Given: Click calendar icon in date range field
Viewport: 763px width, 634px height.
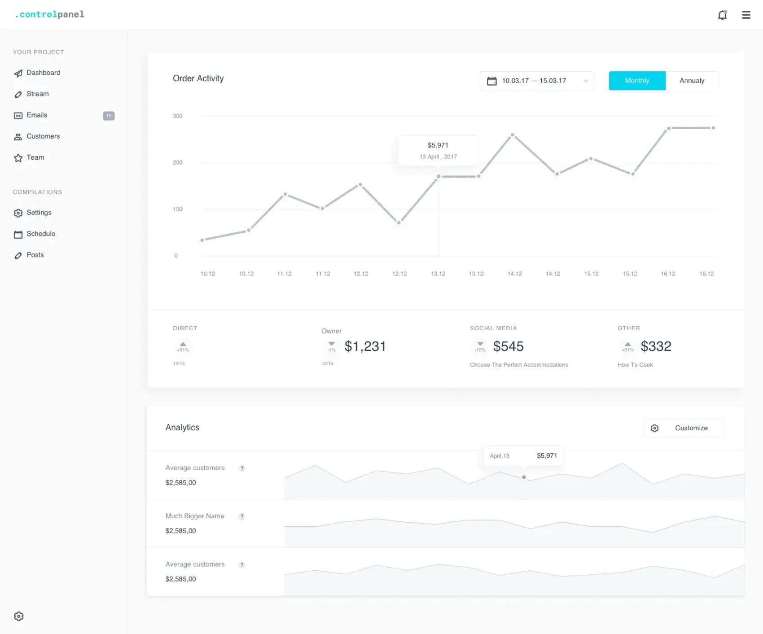Looking at the screenshot, I should (x=492, y=81).
